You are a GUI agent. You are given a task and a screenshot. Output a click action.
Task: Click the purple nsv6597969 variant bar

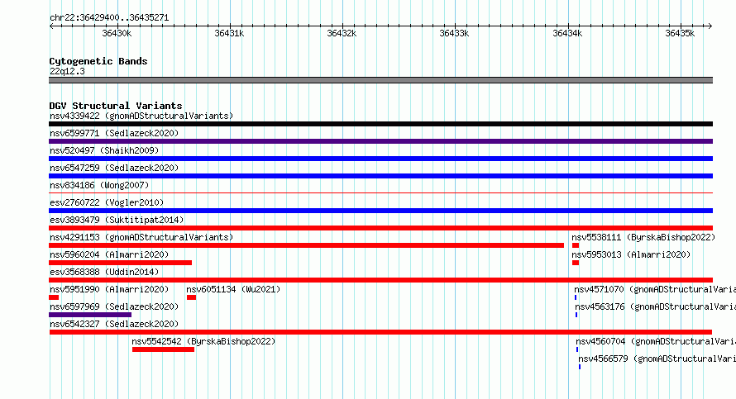coord(90,315)
